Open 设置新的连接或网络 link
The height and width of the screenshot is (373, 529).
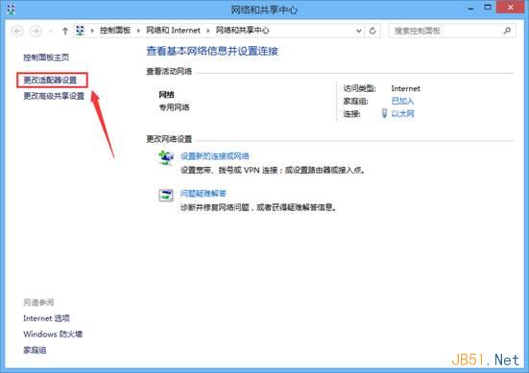(215, 156)
